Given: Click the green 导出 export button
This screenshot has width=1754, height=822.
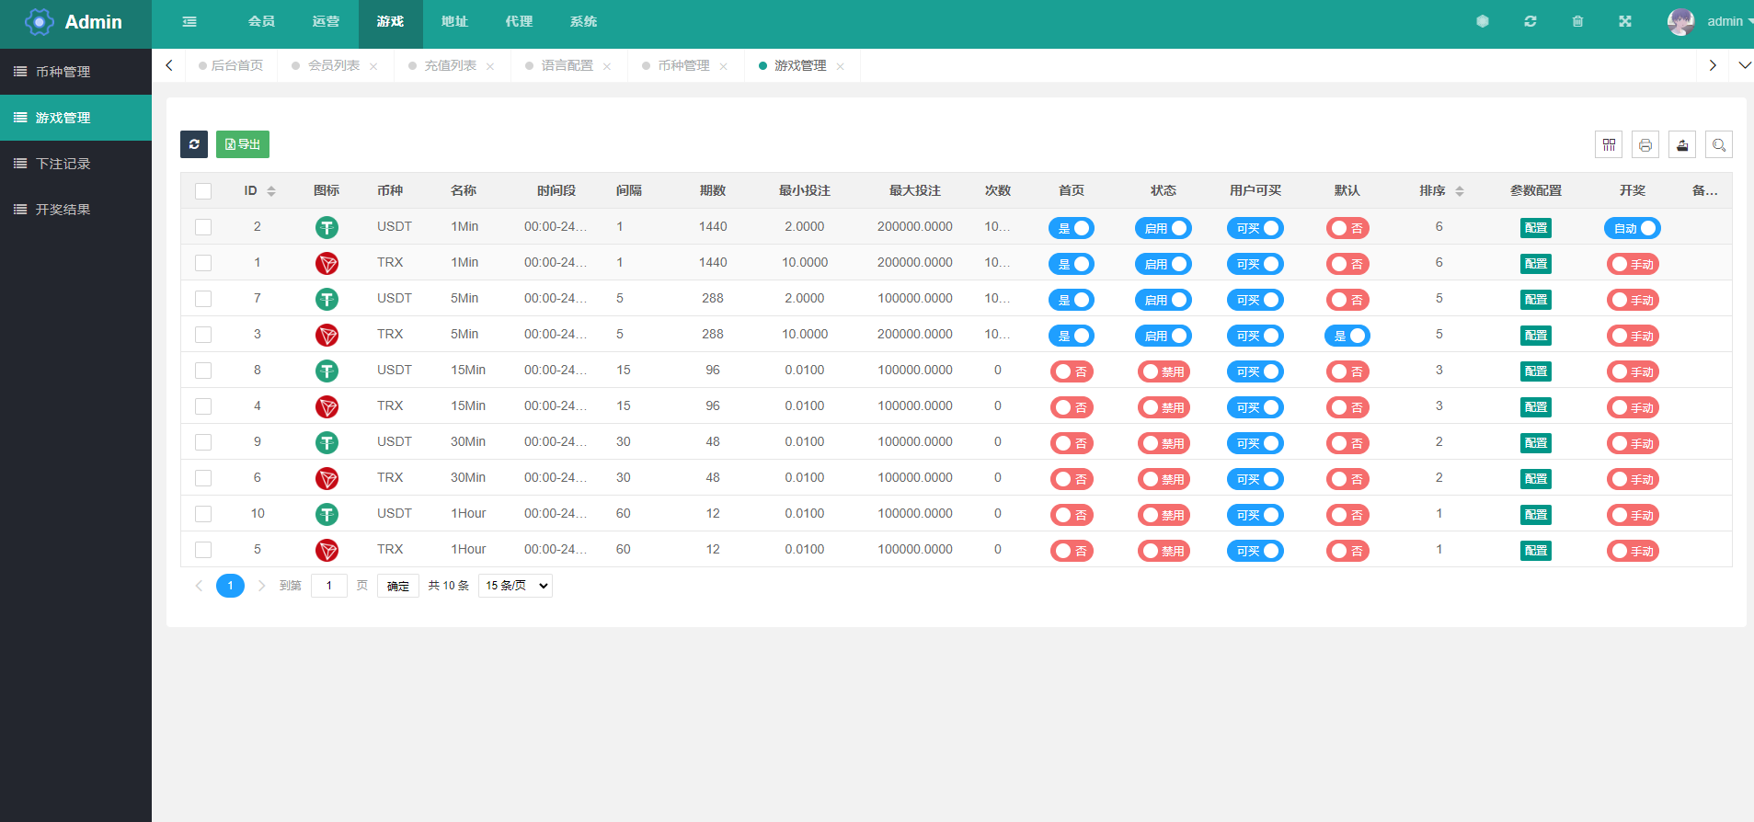Looking at the screenshot, I should coord(243,144).
